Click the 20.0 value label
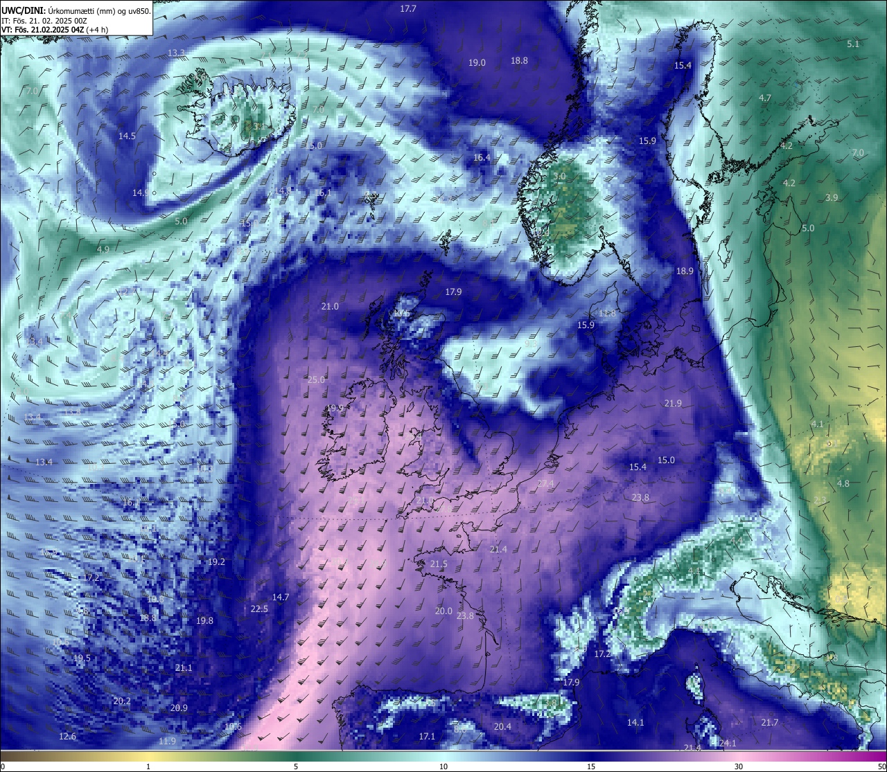This screenshot has height=772, width=887. pyautogui.click(x=443, y=611)
